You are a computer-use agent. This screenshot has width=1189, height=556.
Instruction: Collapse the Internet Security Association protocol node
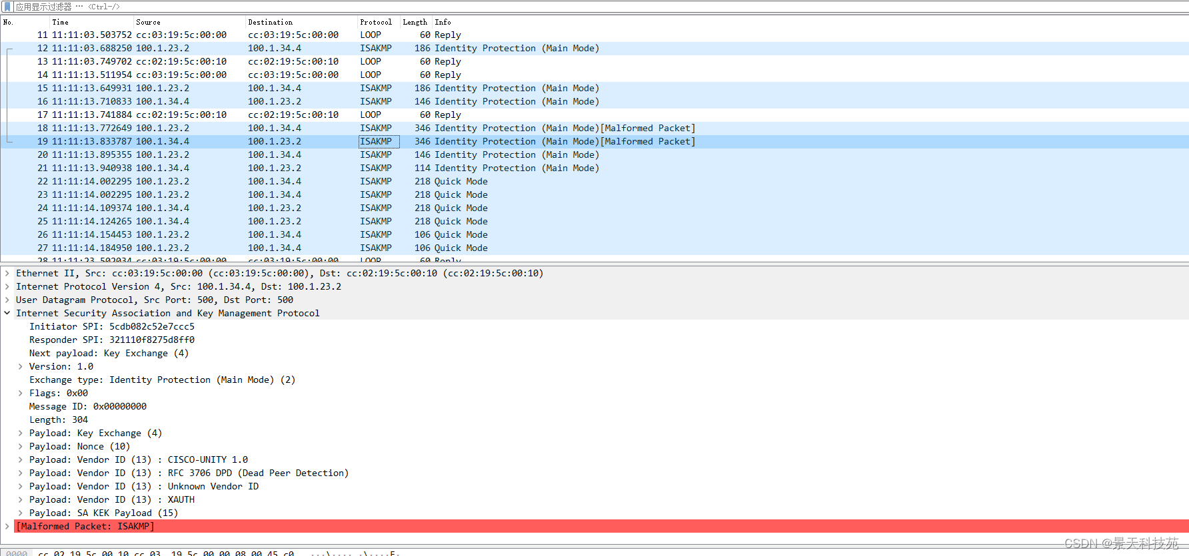point(7,313)
